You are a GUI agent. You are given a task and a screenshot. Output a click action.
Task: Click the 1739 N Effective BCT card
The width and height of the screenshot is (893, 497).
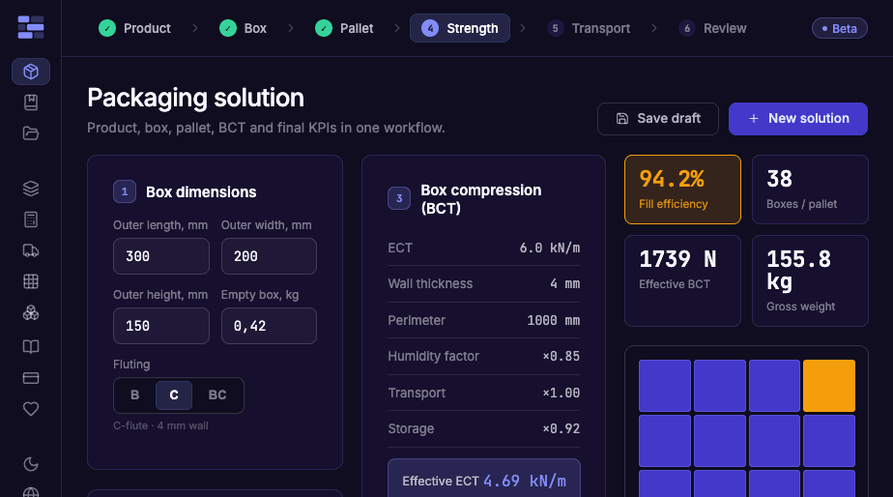click(x=682, y=281)
